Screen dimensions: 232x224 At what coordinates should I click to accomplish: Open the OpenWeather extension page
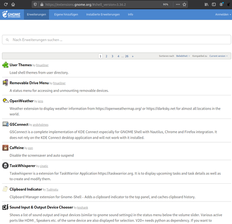(x=21, y=101)
